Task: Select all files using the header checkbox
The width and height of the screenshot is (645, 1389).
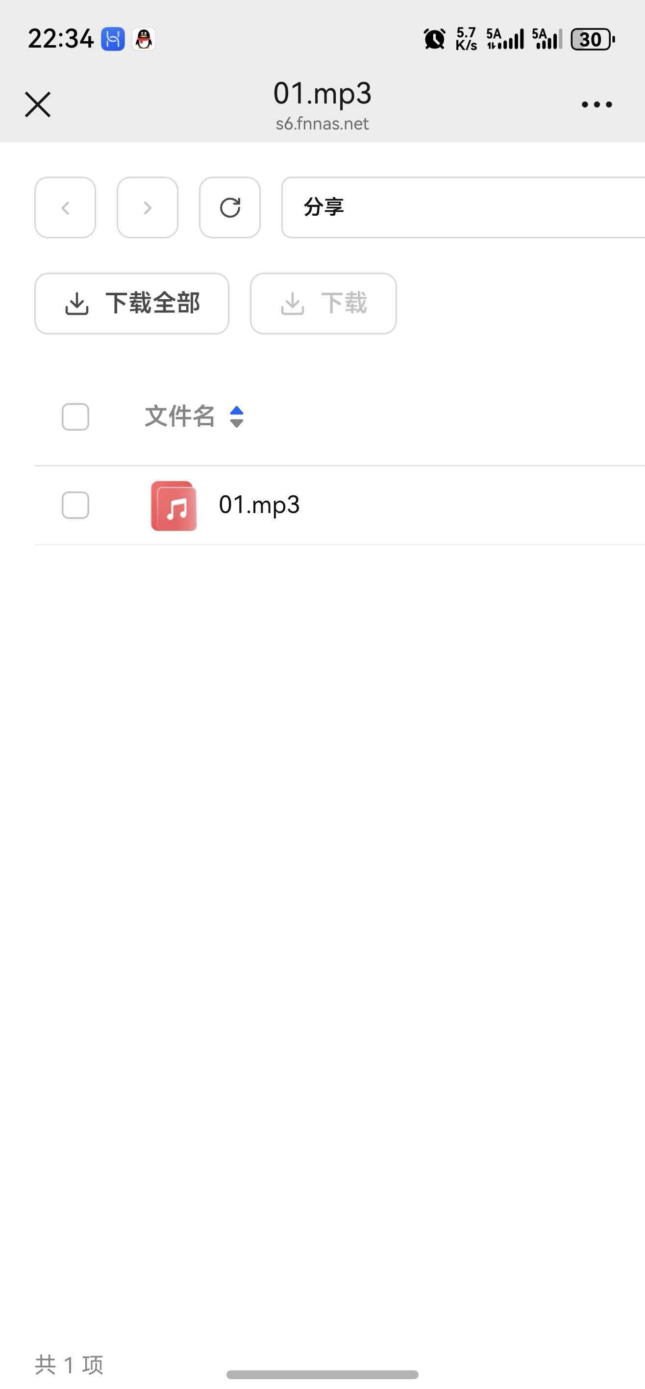Action: [x=75, y=416]
